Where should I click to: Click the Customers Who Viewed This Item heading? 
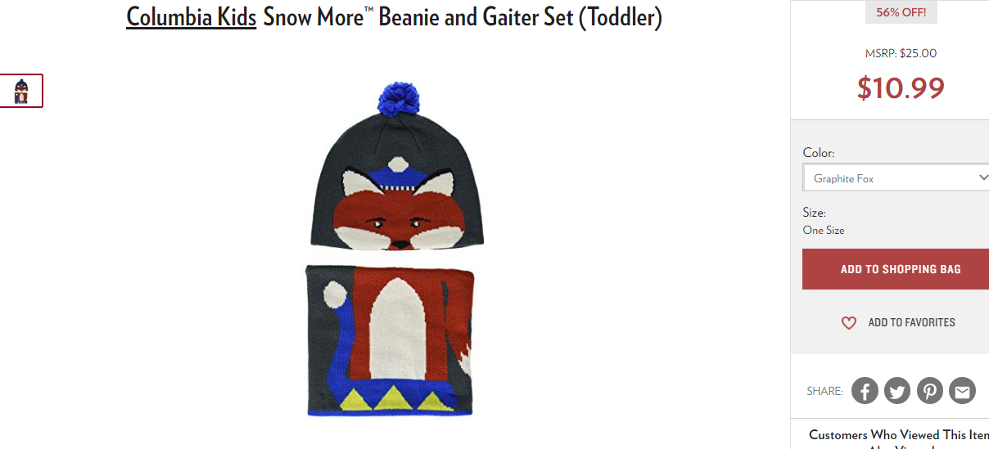tap(899, 435)
